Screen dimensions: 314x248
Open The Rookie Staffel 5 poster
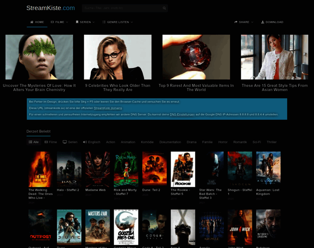tap(183, 169)
